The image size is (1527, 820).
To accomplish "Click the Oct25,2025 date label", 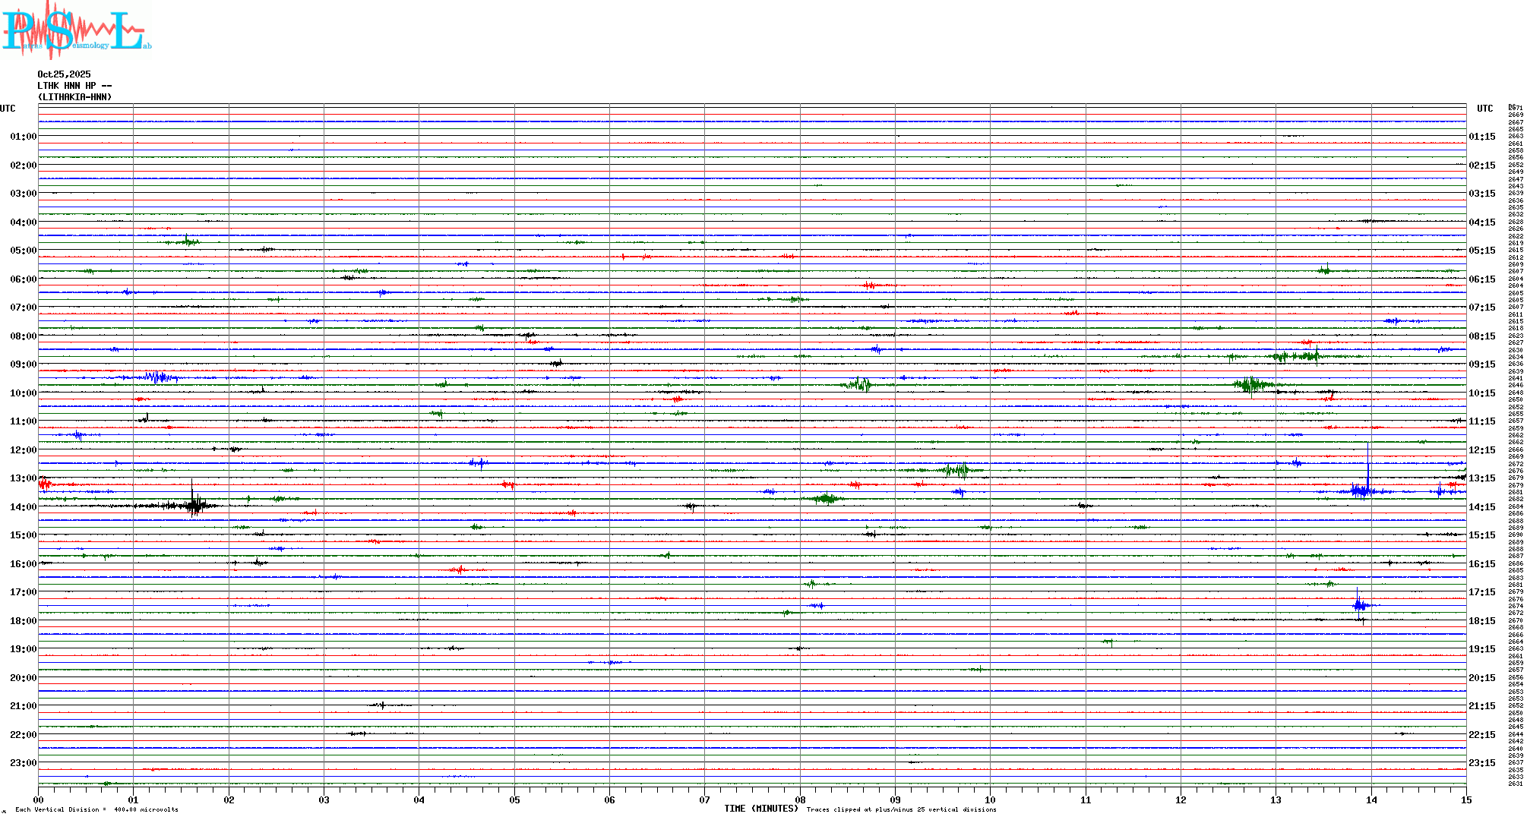I will tap(64, 74).
